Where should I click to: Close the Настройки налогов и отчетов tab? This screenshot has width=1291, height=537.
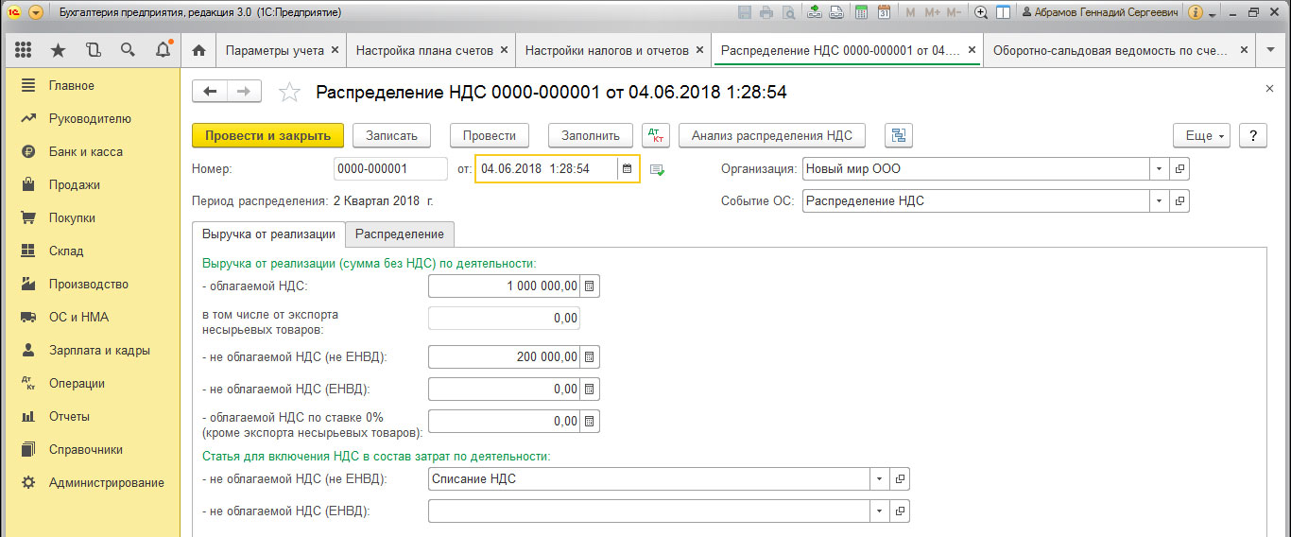(x=699, y=50)
